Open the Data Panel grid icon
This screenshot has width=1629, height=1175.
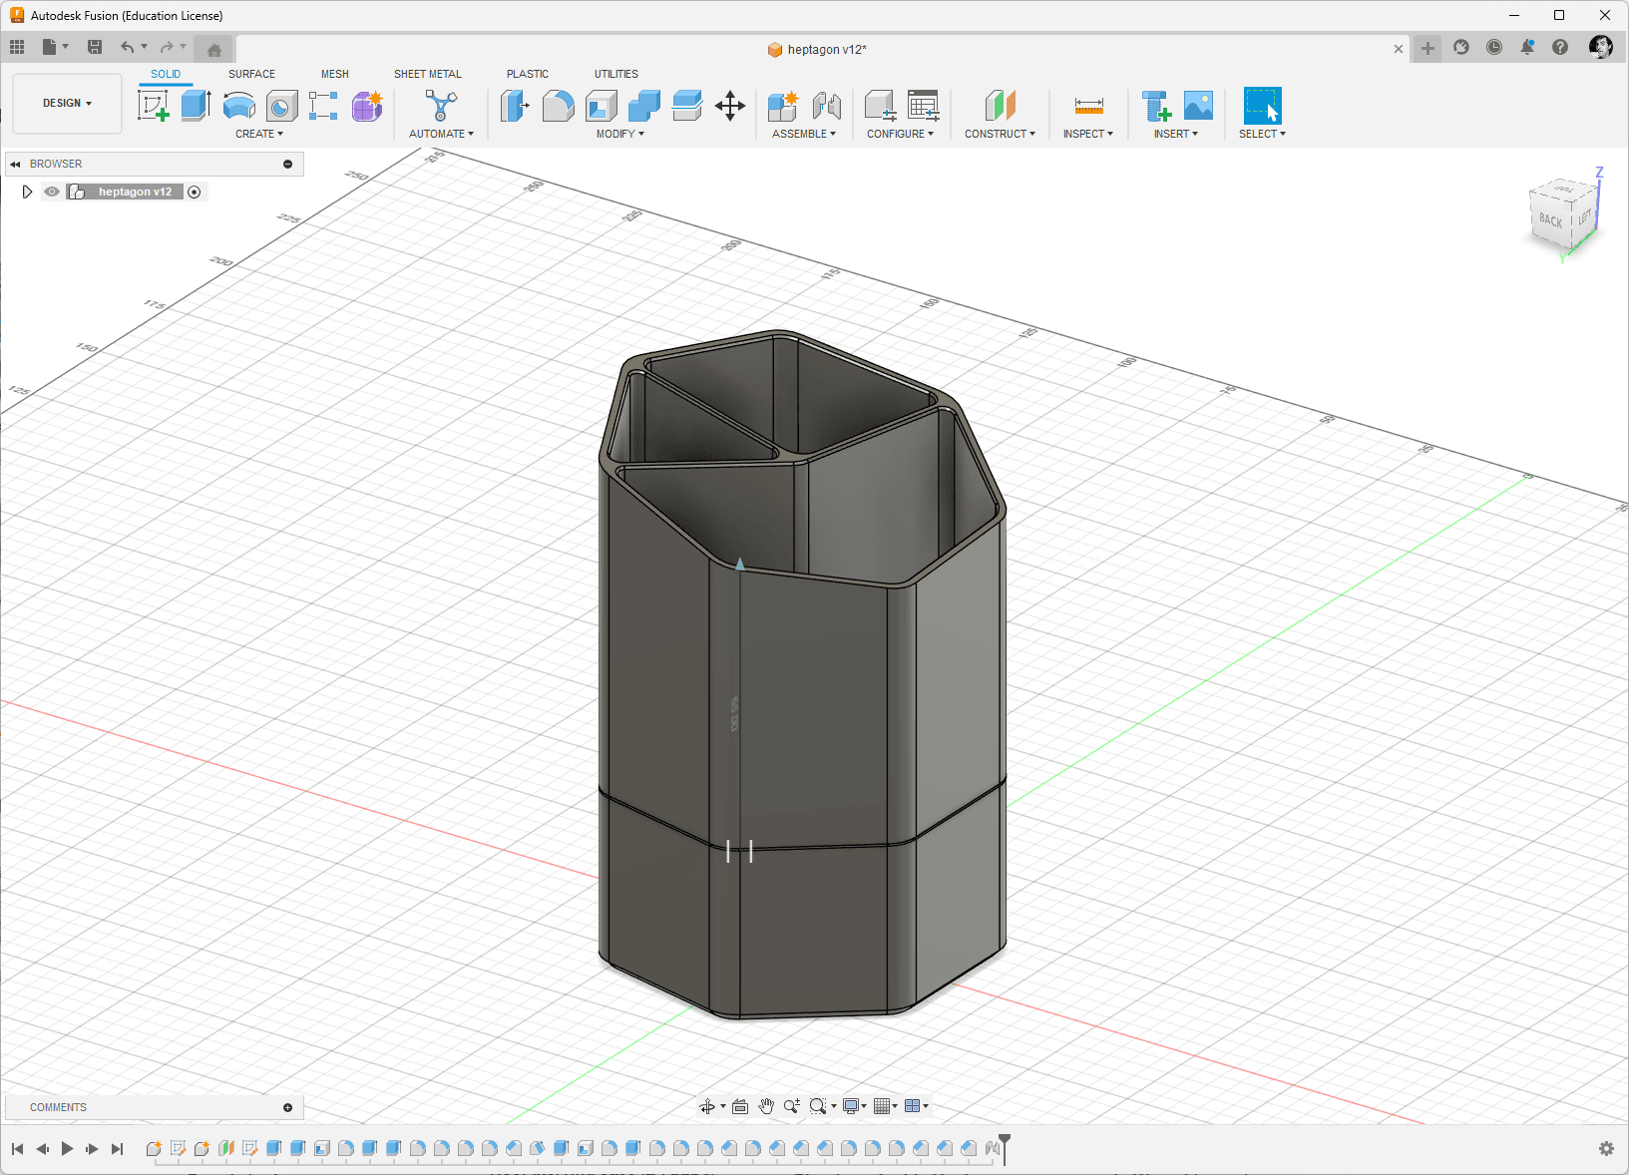tap(17, 47)
